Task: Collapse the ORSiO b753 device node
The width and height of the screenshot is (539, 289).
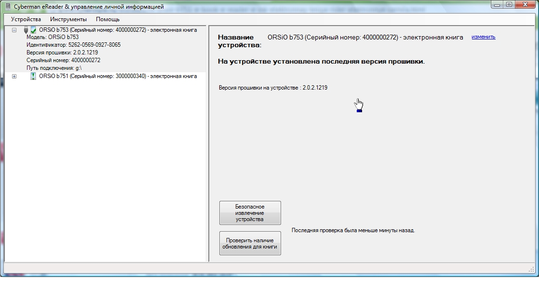Action: 14,30
